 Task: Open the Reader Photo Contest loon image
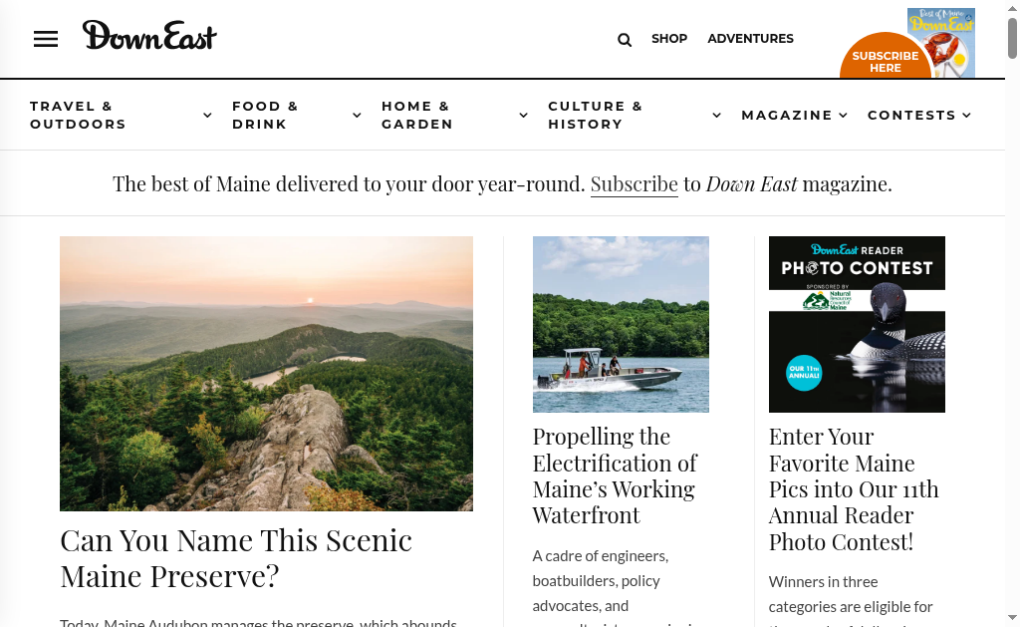pyautogui.click(x=857, y=324)
